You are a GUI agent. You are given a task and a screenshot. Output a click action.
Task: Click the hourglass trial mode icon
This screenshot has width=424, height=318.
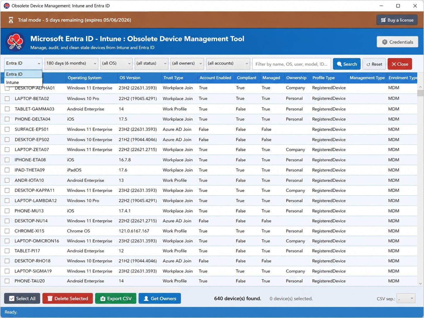click(x=11, y=20)
